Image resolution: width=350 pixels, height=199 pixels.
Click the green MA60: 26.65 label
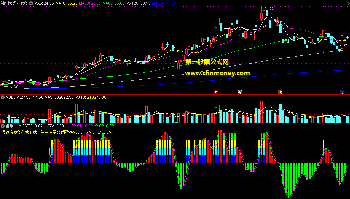pos(114,3)
